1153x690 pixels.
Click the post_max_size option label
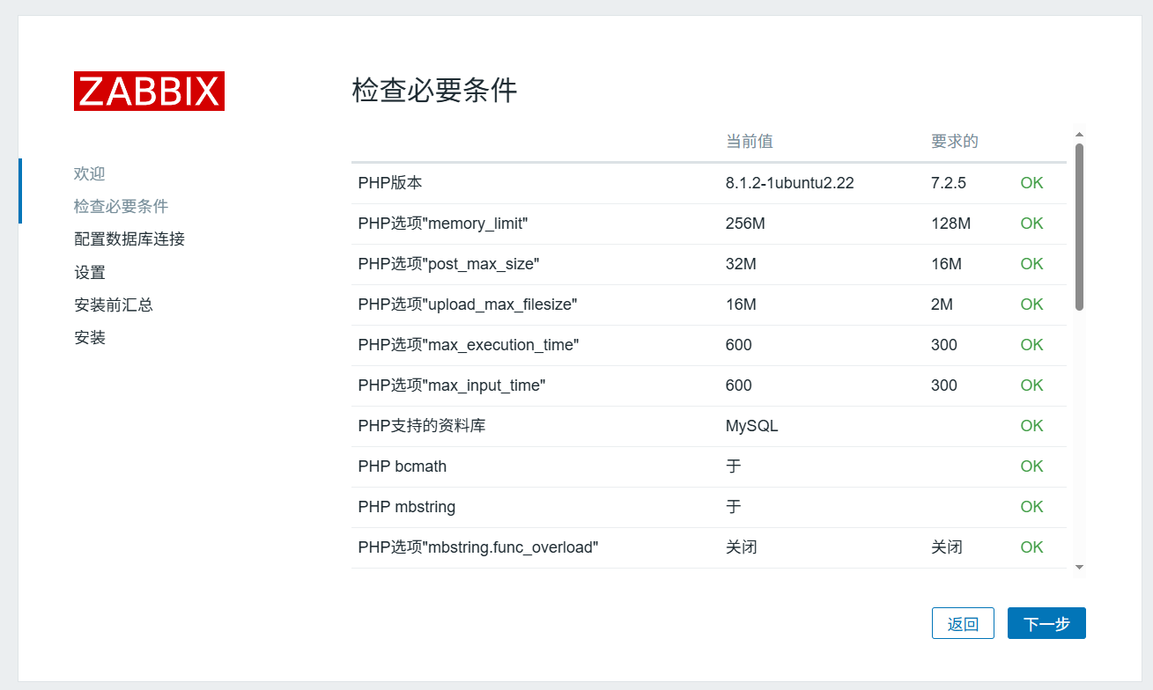tap(448, 264)
